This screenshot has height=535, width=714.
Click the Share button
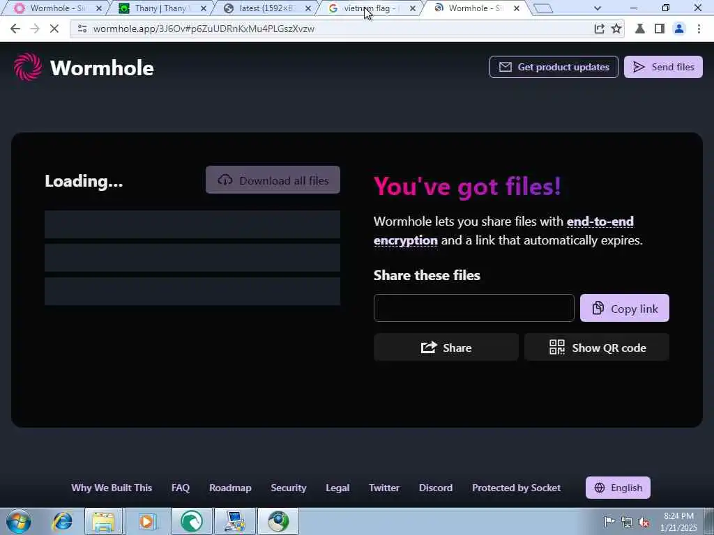(x=446, y=348)
